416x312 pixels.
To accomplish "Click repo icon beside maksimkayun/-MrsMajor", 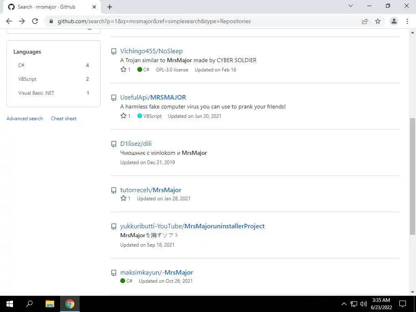I will coord(114,273).
